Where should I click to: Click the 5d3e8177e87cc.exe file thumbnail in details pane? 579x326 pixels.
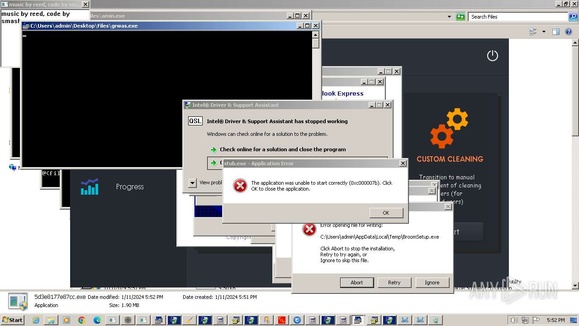pos(18,302)
